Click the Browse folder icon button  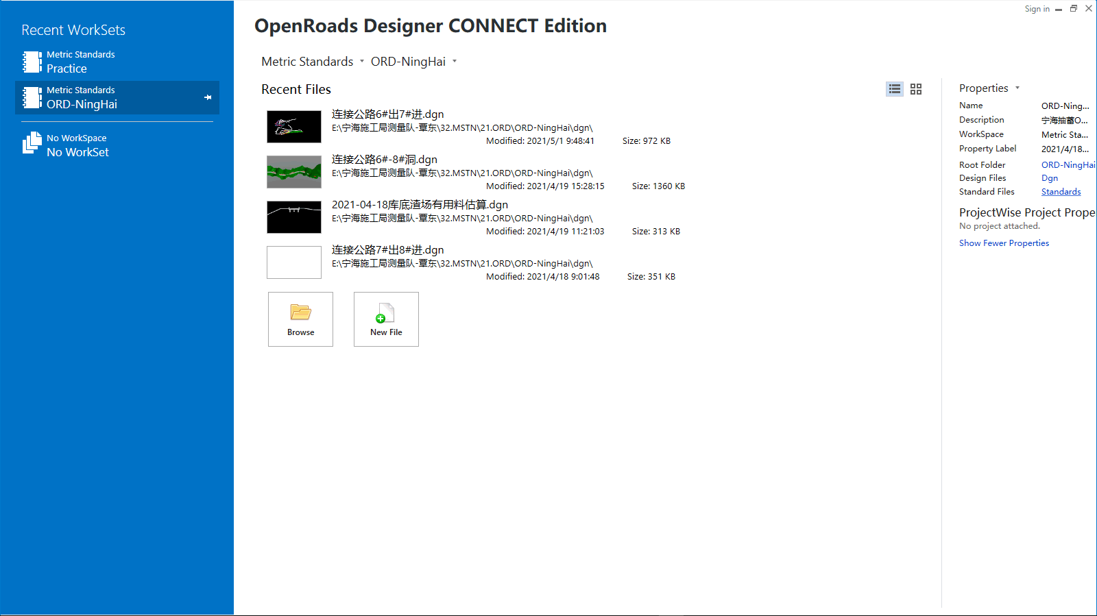(x=300, y=319)
